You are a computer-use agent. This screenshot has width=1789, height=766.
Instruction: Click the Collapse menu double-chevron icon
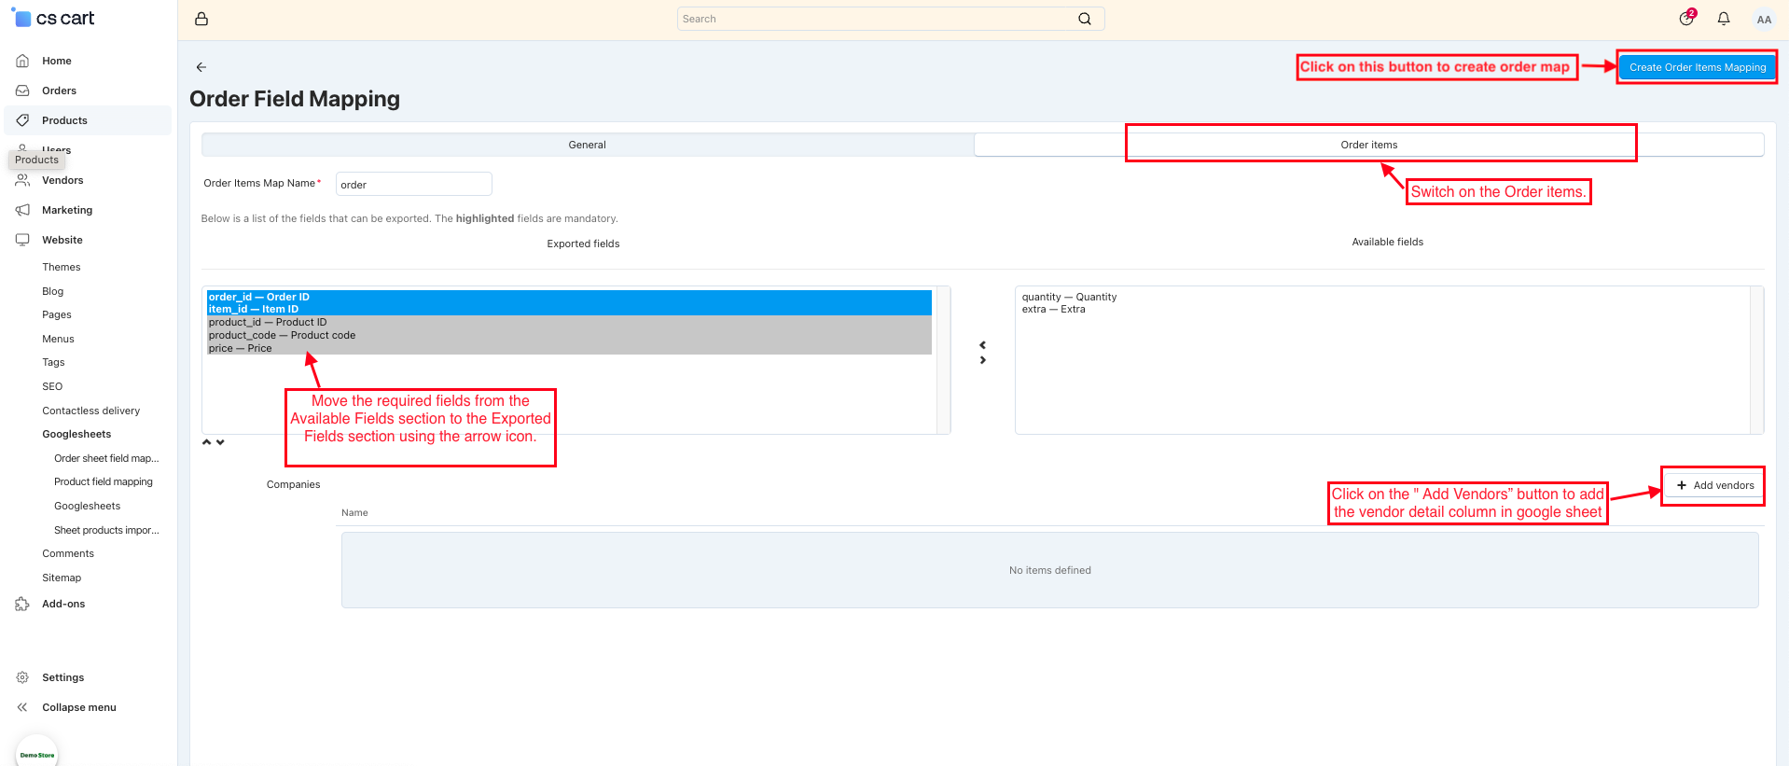(22, 707)
